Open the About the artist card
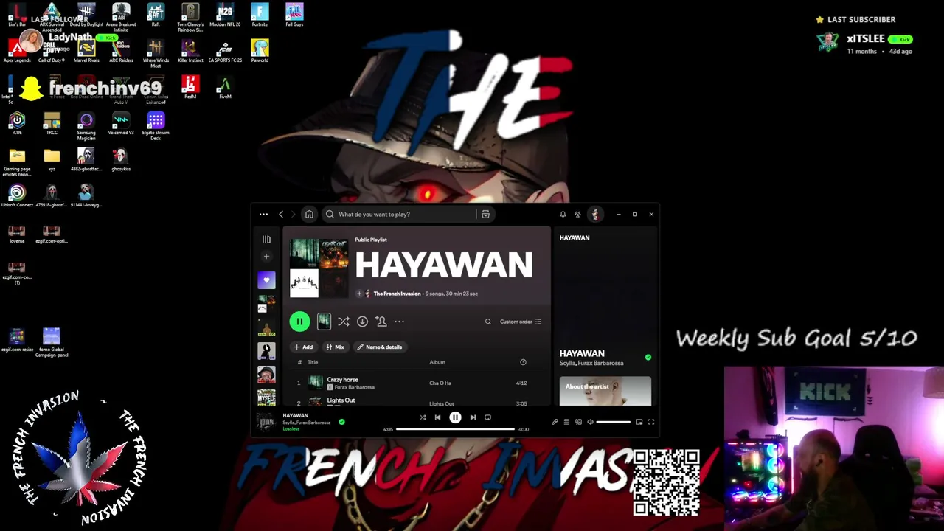 [605, 391]
